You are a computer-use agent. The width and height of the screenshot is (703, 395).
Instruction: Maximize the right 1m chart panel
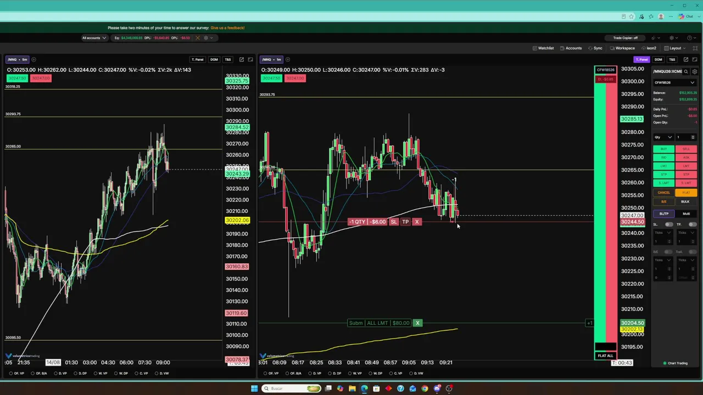pyautogui.click(x=695, y=59)
